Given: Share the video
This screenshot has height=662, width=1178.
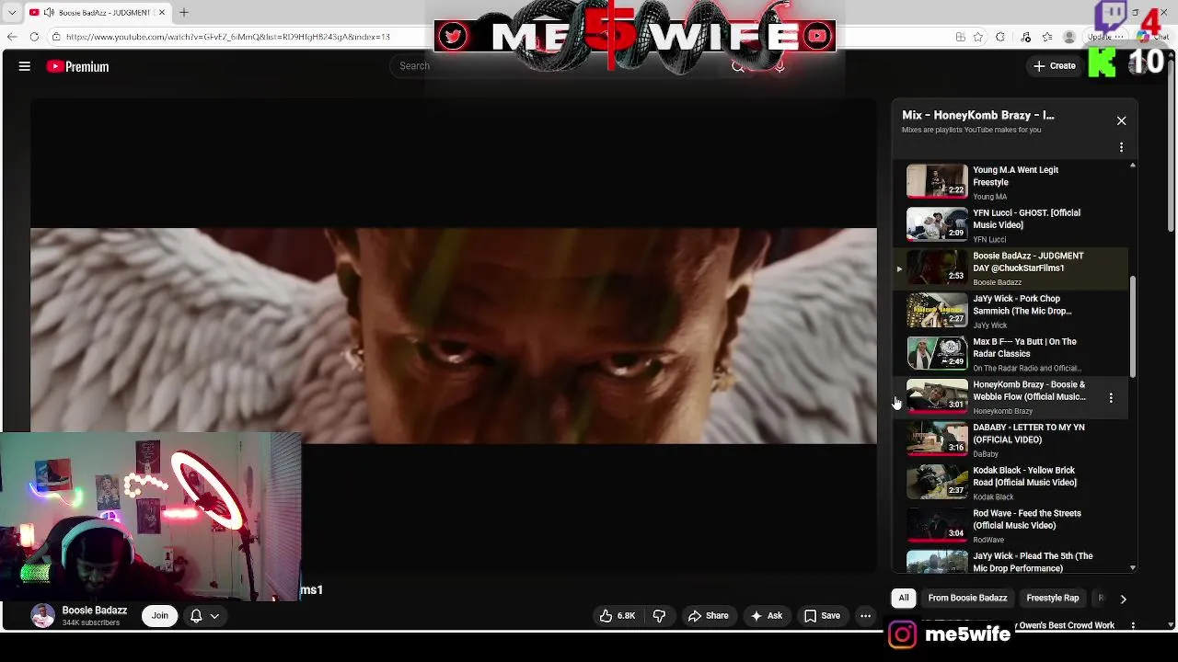Looking at the screenshot, I should click(x=709, y=616).
